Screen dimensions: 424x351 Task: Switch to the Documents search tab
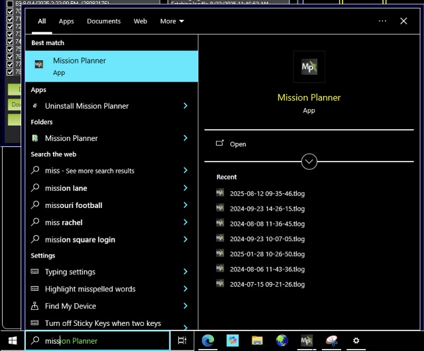click(103, 21)
